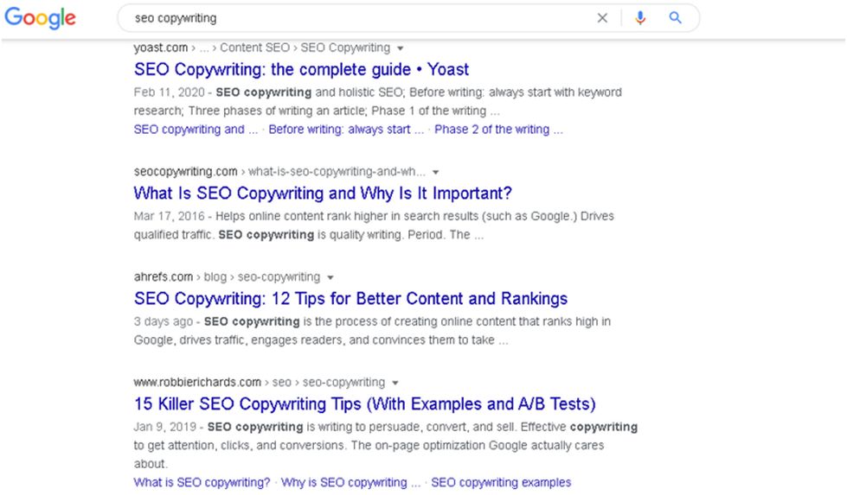The image size is (847, 495).
Task: Click inside the 'seo copywriting' search field
Action: [x=346, y=18]
